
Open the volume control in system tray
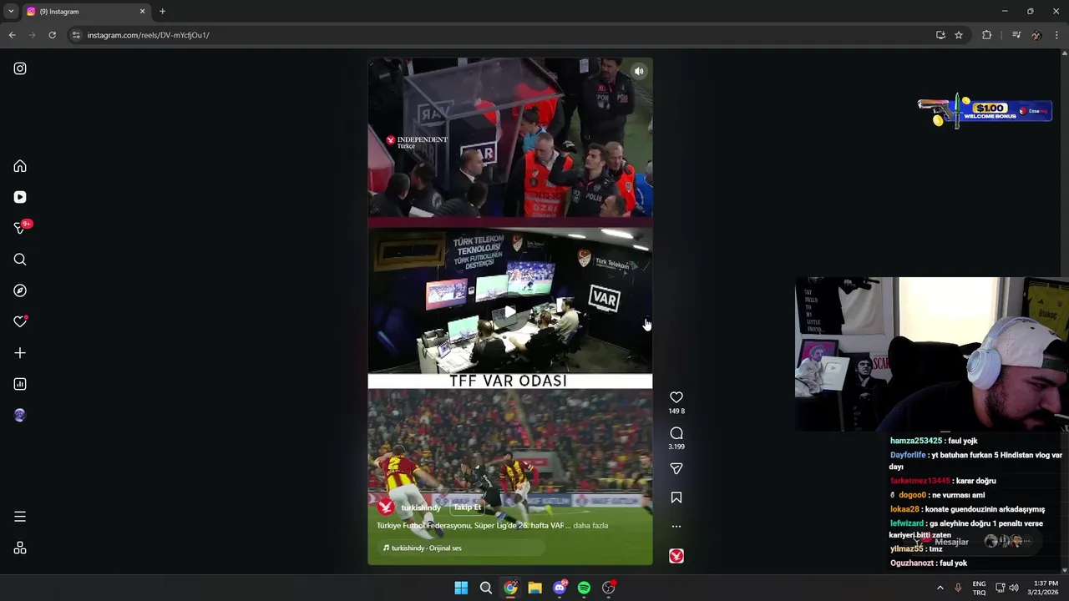tap(1013, 588)
